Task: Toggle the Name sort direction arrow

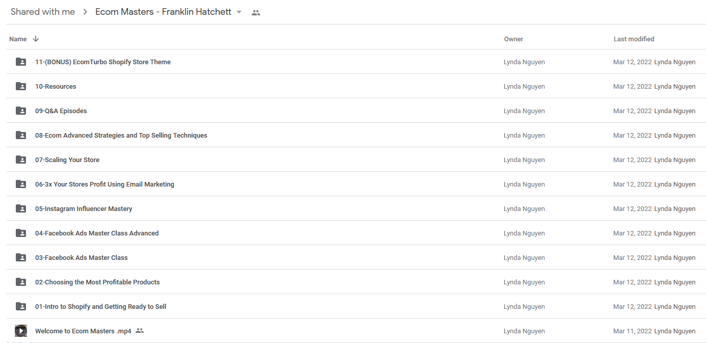Action: coord(36,39)
